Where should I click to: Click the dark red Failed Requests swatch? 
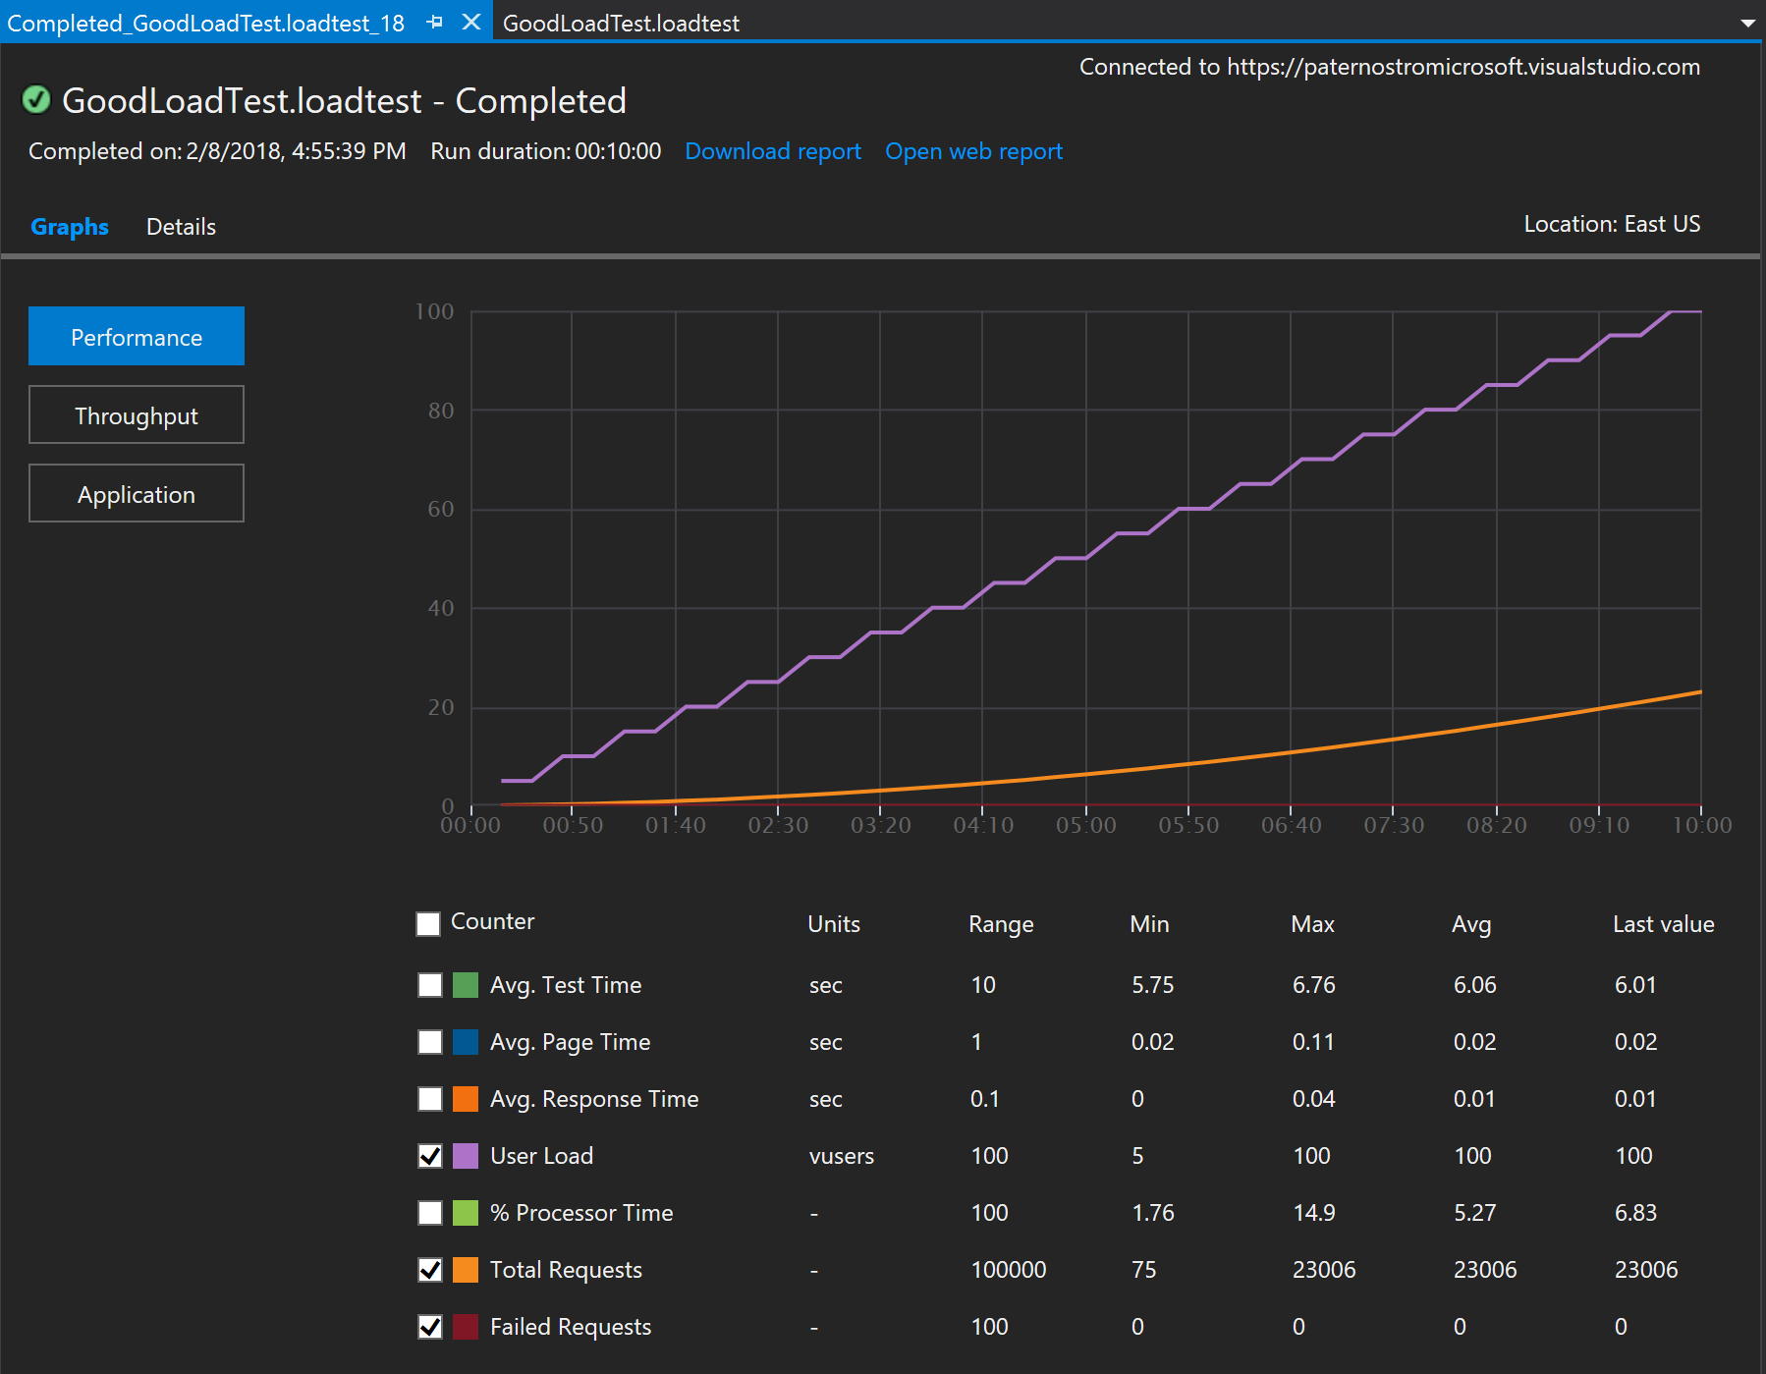tap(466, 1327)
